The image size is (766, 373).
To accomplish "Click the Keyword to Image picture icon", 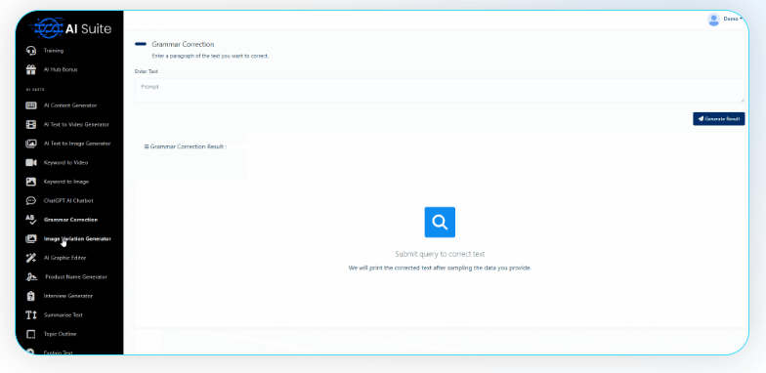I will click(31, 182).
